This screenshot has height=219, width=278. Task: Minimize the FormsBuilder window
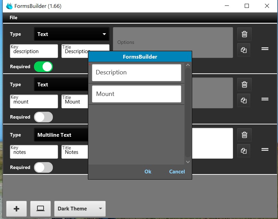227,6
